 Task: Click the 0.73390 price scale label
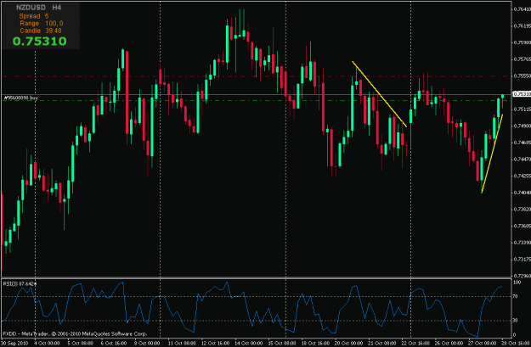coord(522,243)
